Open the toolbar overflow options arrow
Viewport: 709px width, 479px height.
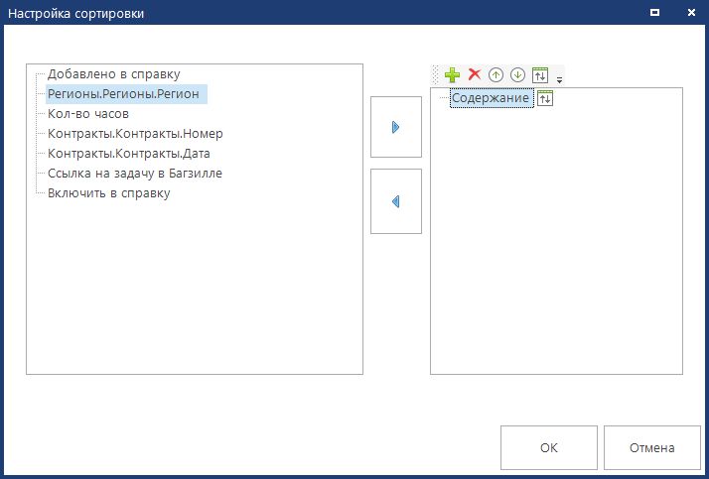[559, 78]
